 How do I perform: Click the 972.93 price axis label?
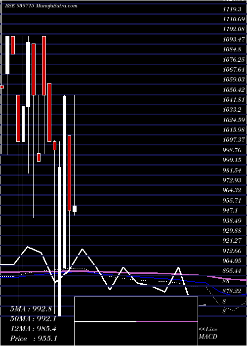tap(232, 180)
